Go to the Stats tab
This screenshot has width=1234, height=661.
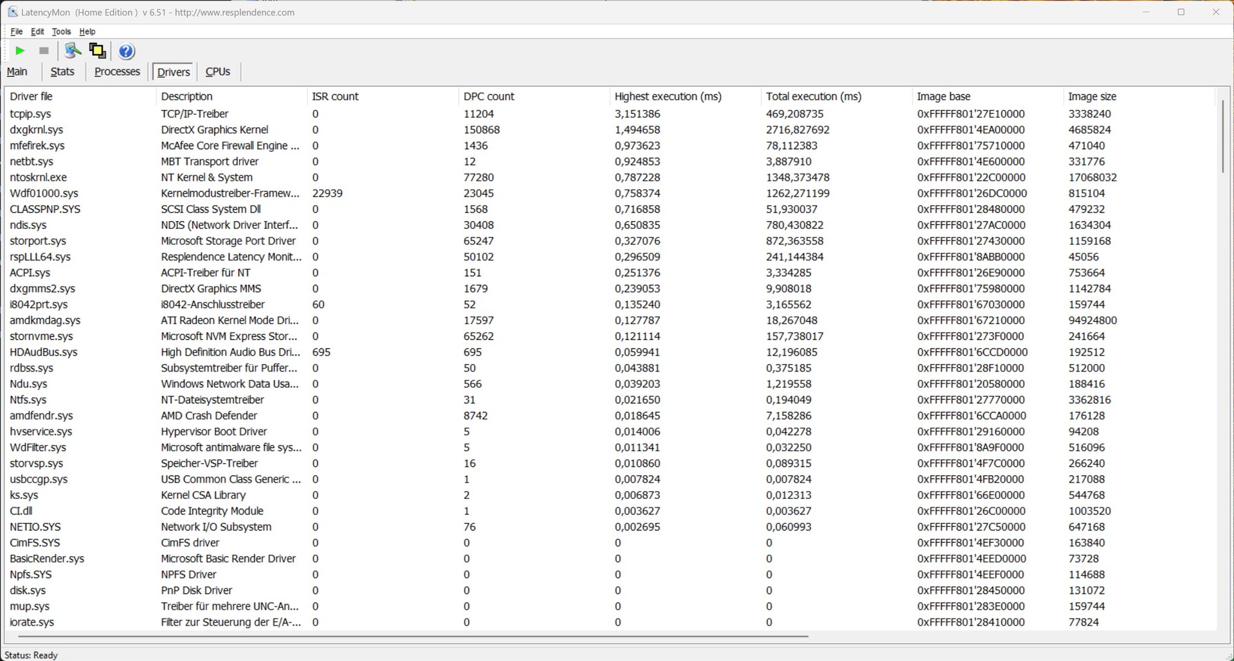62,71
